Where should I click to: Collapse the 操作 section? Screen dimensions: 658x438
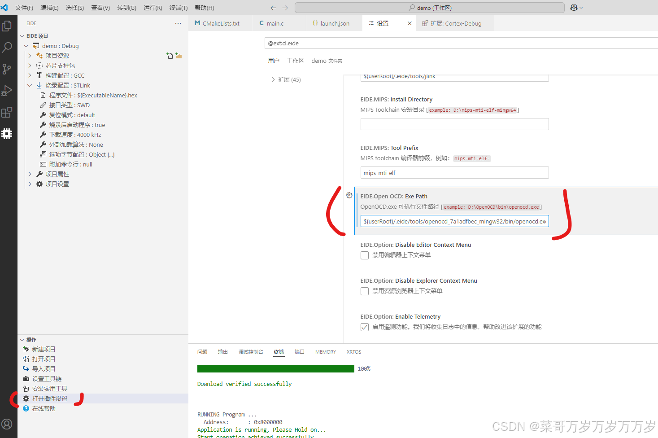(22, 340)
